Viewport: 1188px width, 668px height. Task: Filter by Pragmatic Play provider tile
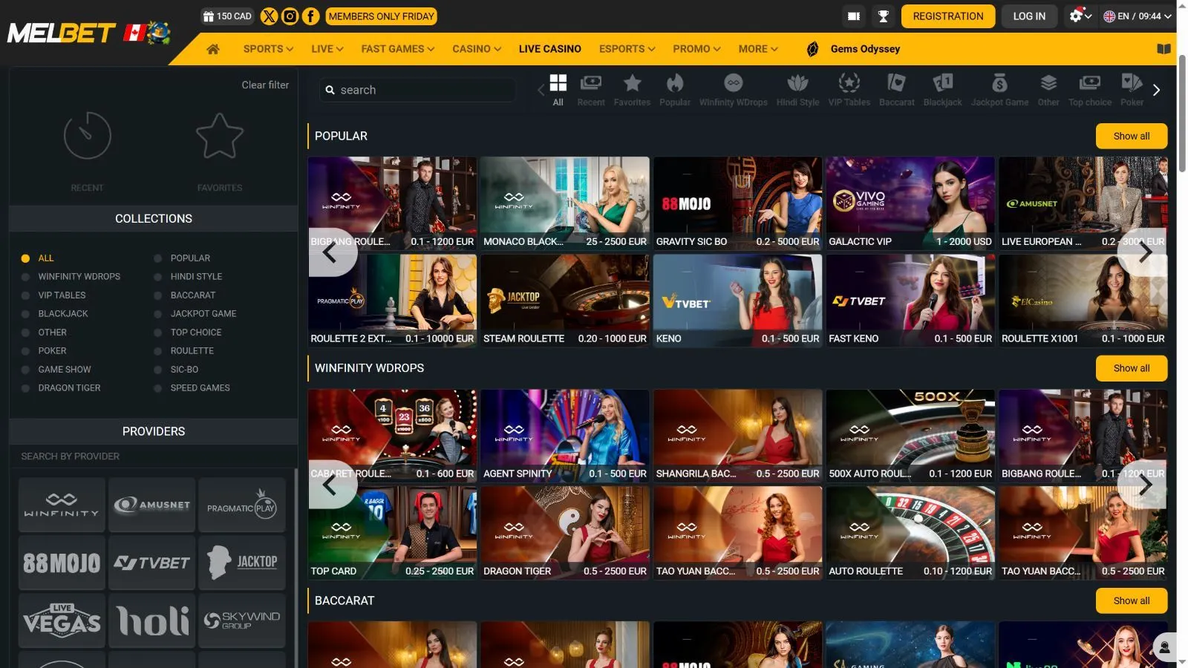click(242, 505)
